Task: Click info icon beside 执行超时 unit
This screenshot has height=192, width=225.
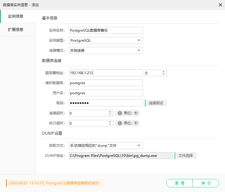Action: [x=120, y=123]
